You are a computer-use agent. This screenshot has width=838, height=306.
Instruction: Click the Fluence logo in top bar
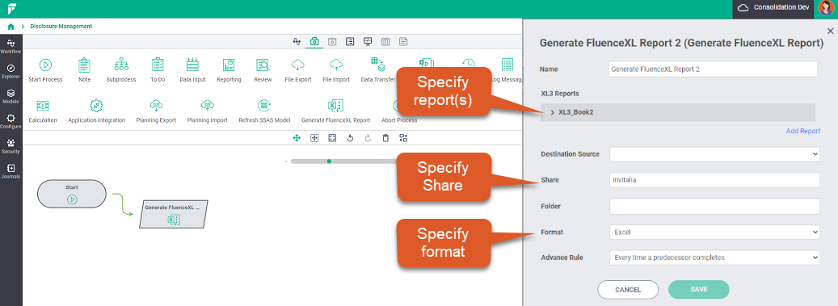tap(11, 9)
